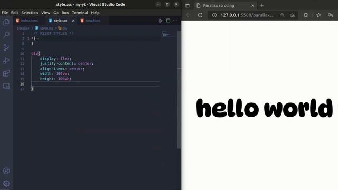Close the Parallax scrolling browser tab
Viewport: 338px width, 190px height.
(252, 6)
